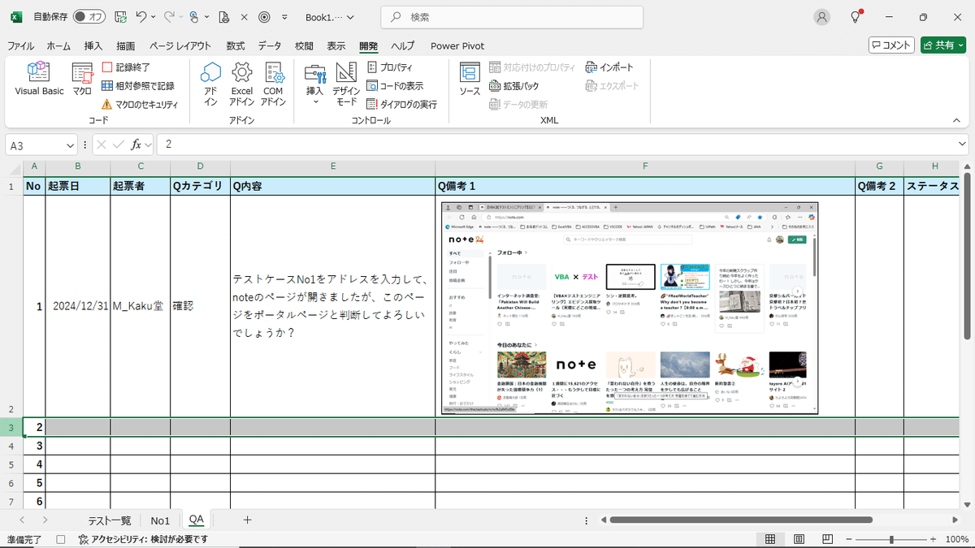Open the ファイル menu
The width and height of the screenshot is (975, 548).
20,46
